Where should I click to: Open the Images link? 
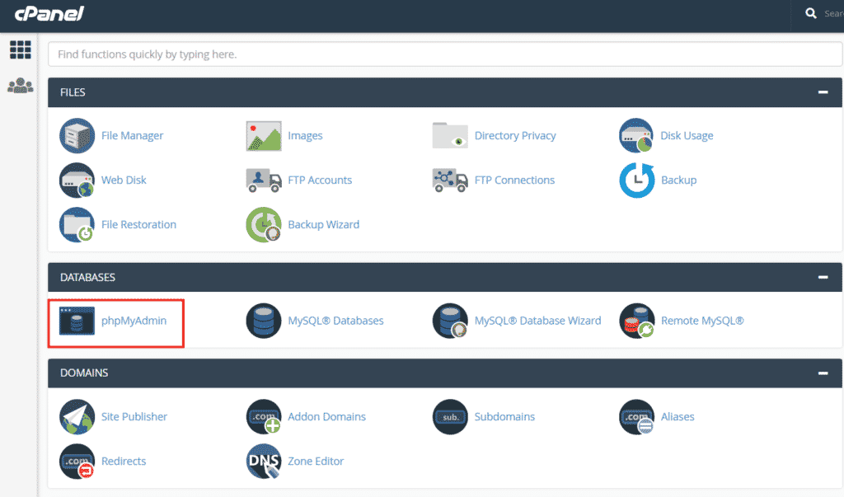[x=305, y=136]
